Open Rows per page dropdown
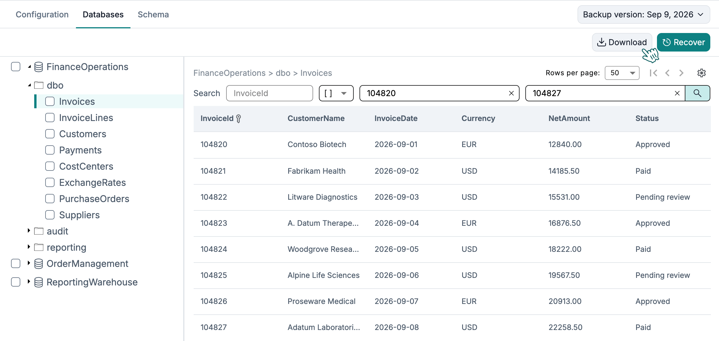719x341 pixels. click(x=622, y=73)
